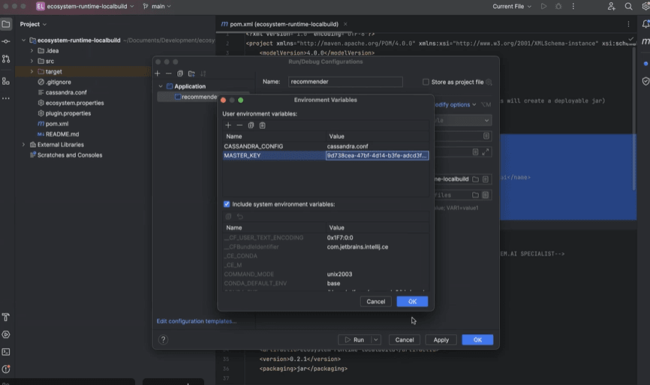Open Modify options dropdown

click(455, 104)
